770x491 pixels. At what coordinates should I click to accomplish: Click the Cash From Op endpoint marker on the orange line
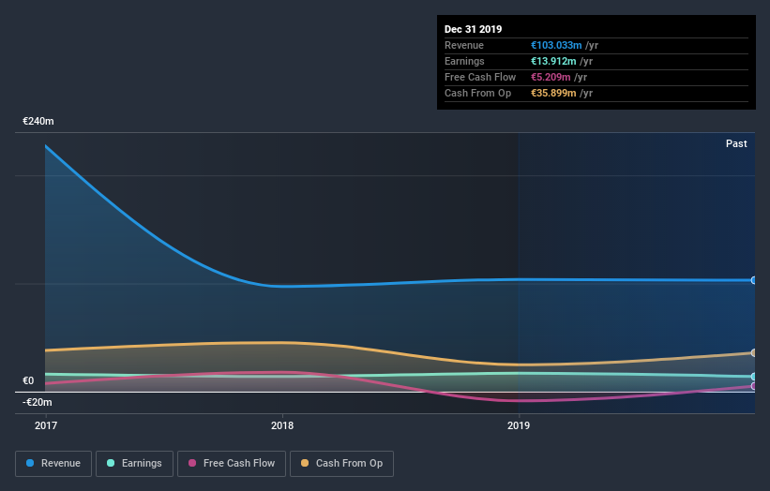pyautogui.click(x=754, y=352)
